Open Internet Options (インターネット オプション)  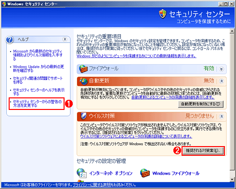(111, 173)
